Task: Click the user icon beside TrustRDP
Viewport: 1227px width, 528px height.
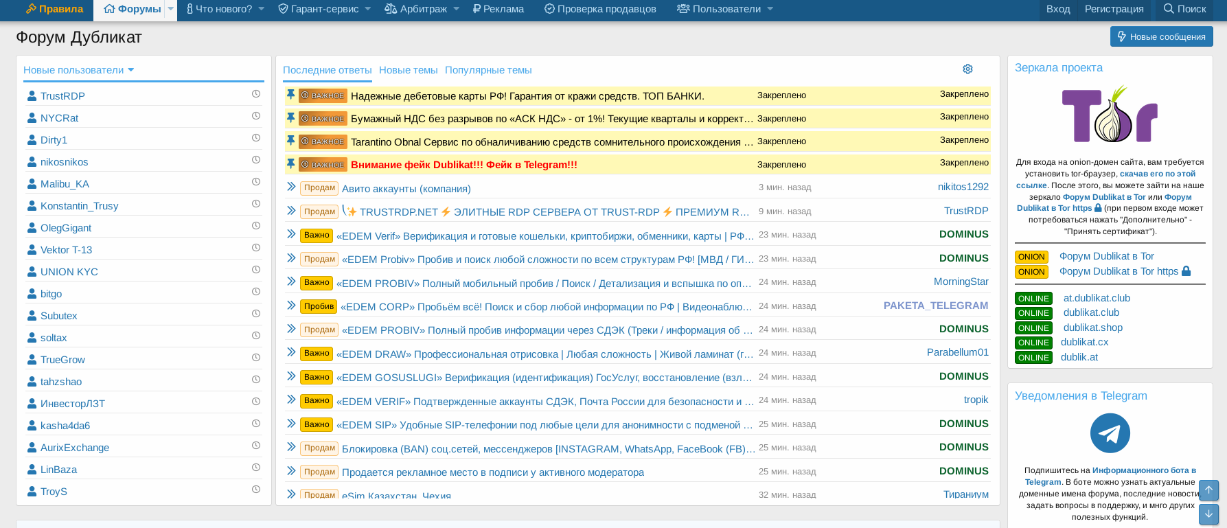Action: (x=32, y=96)
